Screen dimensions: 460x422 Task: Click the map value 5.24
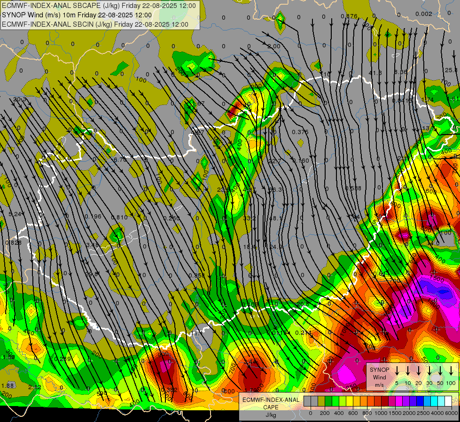pos(15,214)
